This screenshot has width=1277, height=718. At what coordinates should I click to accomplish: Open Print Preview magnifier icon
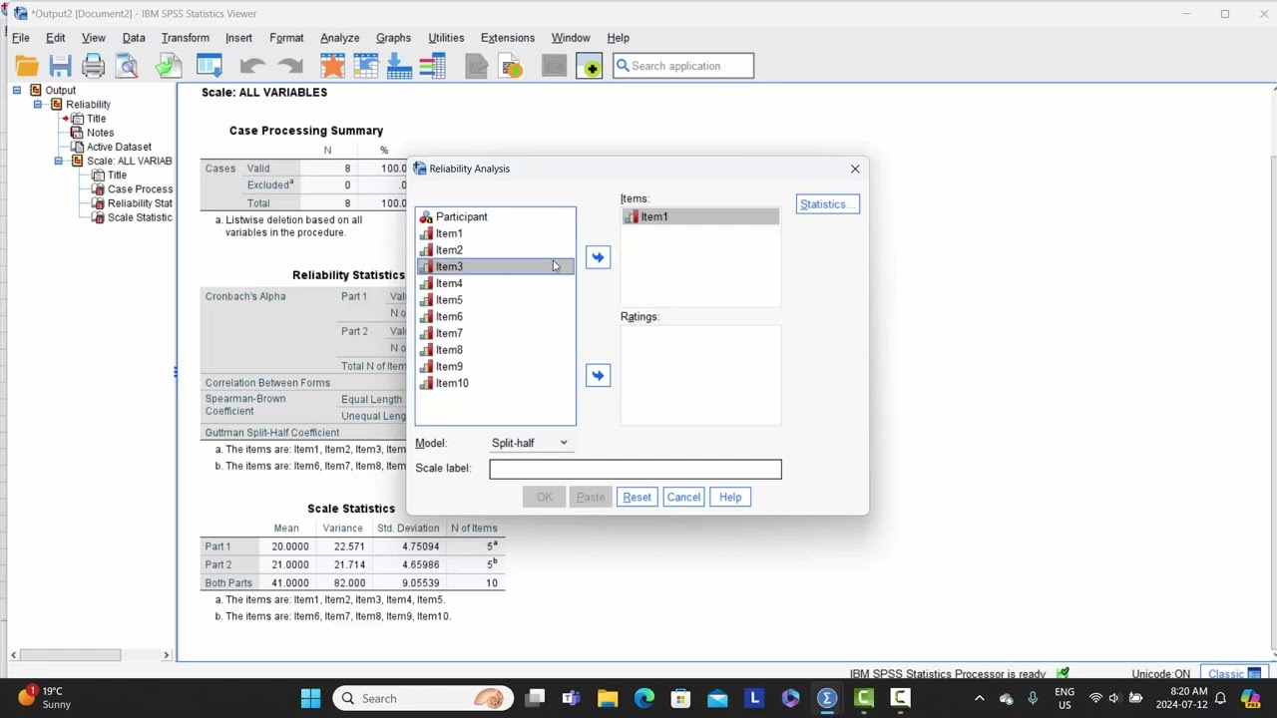pos(127,66)
